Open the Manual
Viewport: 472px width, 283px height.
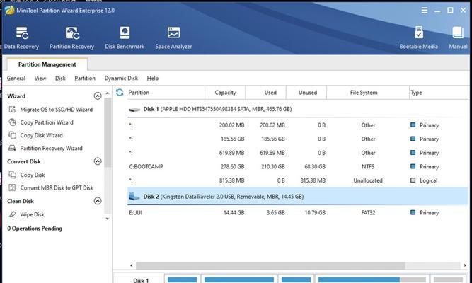click(458, 37)
